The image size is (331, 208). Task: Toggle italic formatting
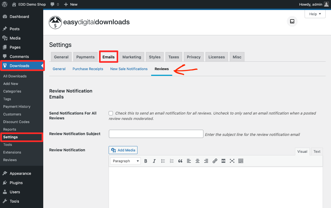(154, 161)
